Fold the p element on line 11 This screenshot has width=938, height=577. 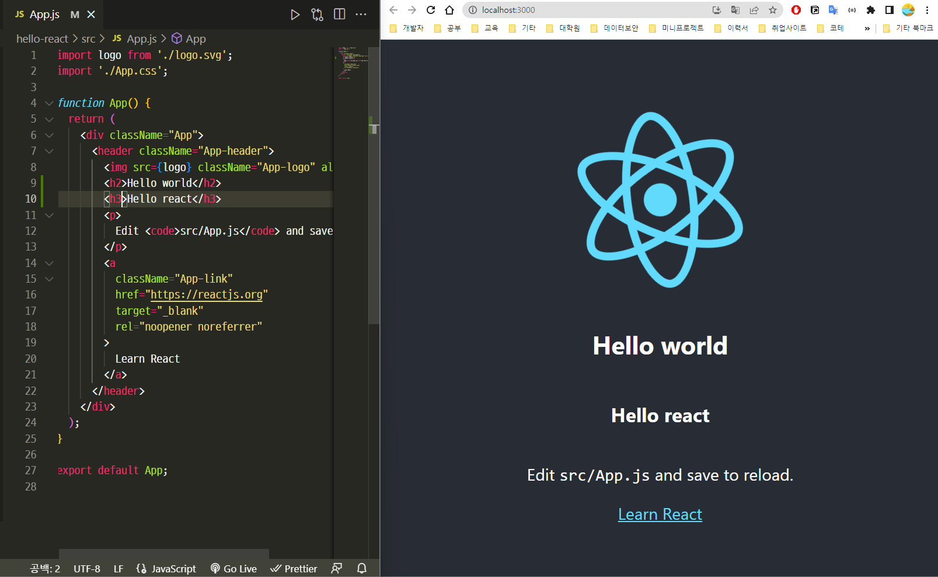(49, 215)
